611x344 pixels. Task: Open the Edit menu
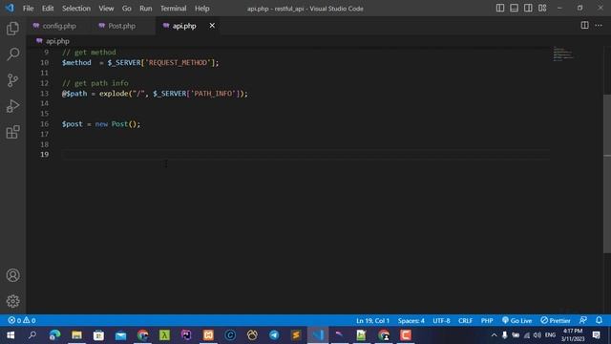(48, 9)
